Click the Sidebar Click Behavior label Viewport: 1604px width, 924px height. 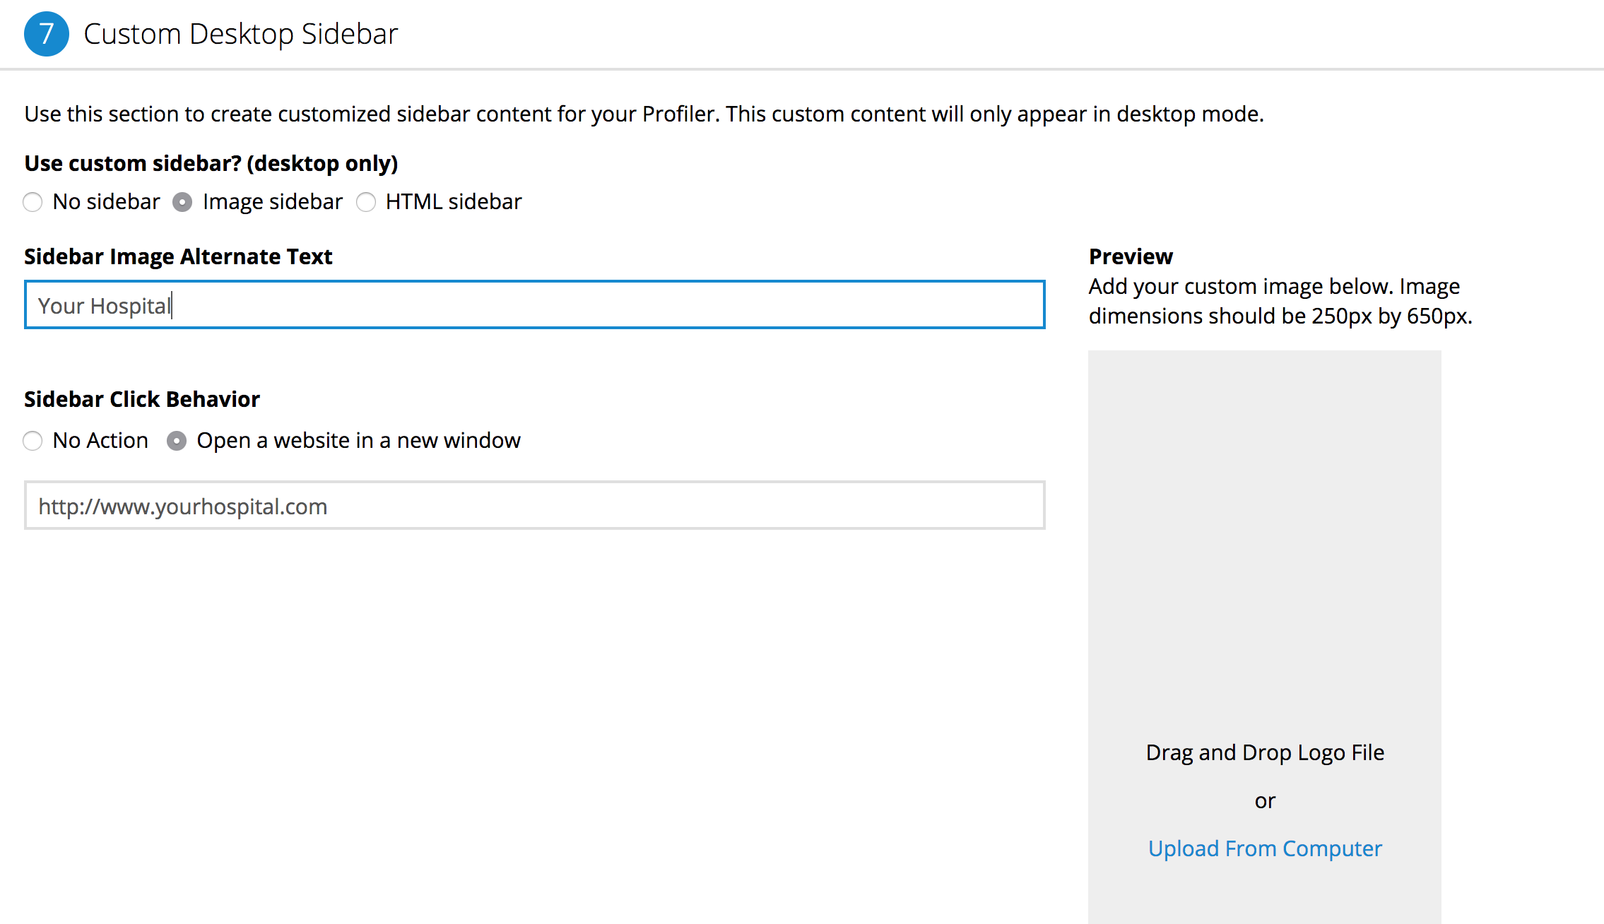[x=142, y=399]
